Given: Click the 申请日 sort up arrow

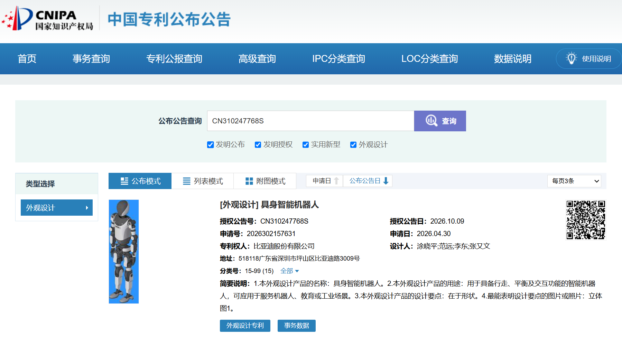Looking at the screenshot, I should 336,181.
